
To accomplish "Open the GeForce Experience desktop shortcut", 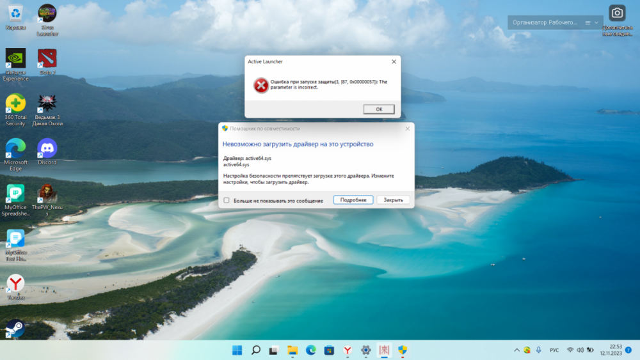I will point(15,59).
